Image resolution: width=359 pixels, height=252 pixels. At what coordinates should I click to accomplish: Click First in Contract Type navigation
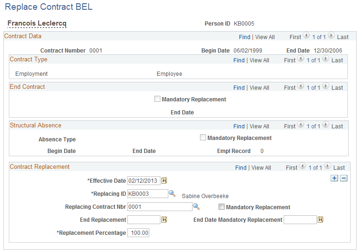pos(290,60)
